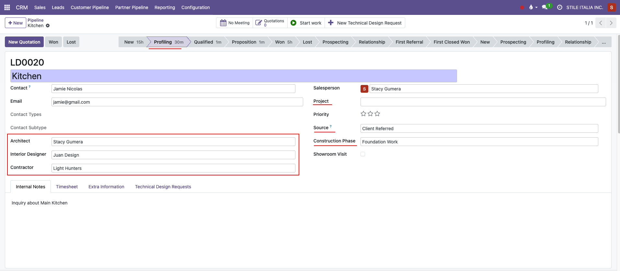This screenshot has height=271, width=620.
Task: Set priority to first star
Action: coord(363,114)
